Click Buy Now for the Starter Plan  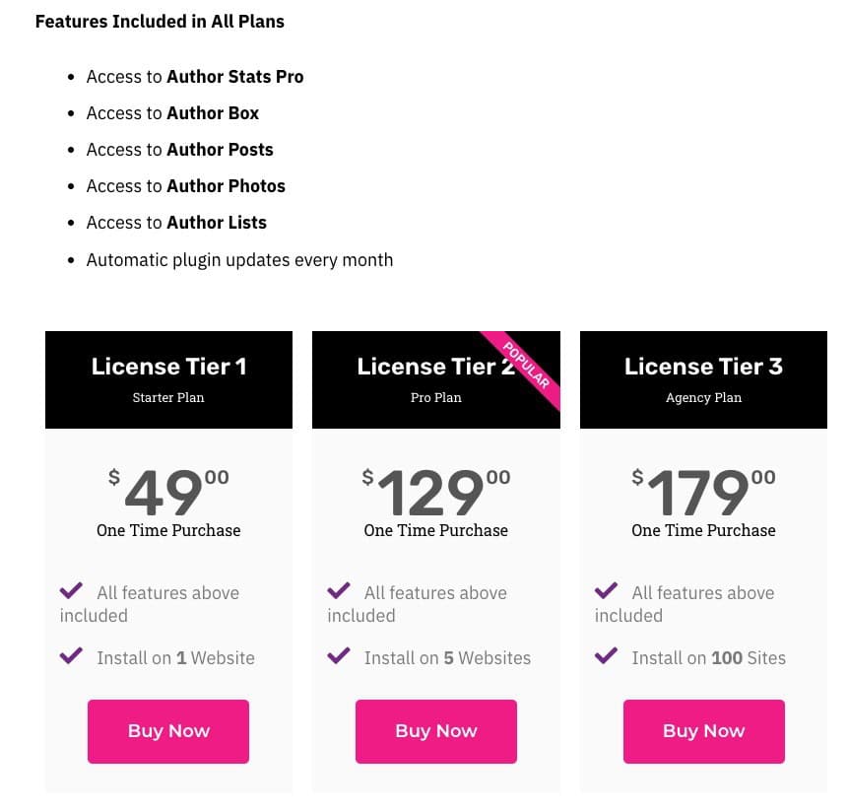168,731
